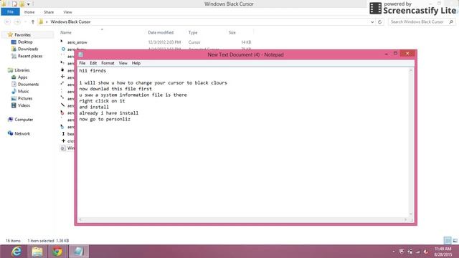Open the Explorer Home ribbon tab

[29, 12]
